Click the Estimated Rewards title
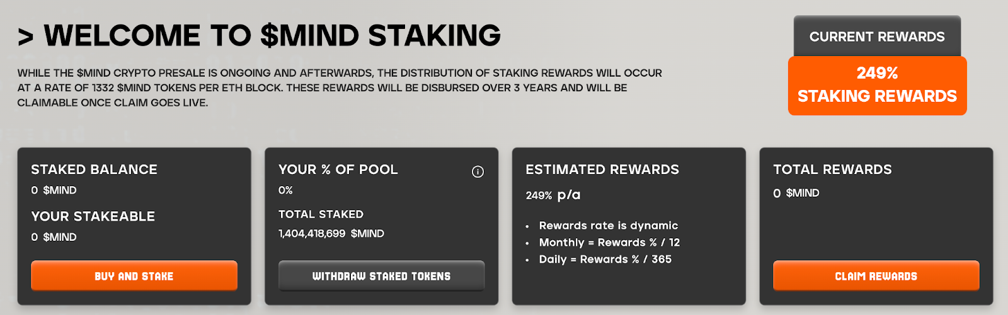This screenshot has height=315, width=1008. click(602, 170)
